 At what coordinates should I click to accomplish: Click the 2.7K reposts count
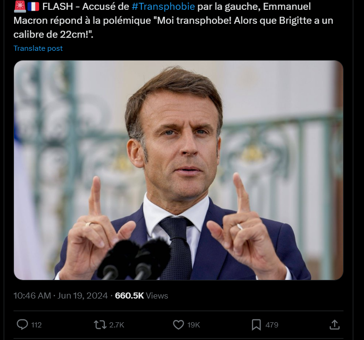[x=117, y=325]
